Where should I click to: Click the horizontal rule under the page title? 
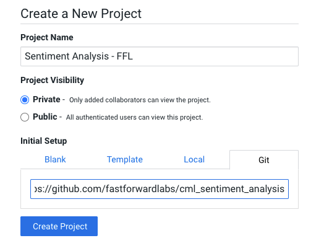[x=160, y=24]
